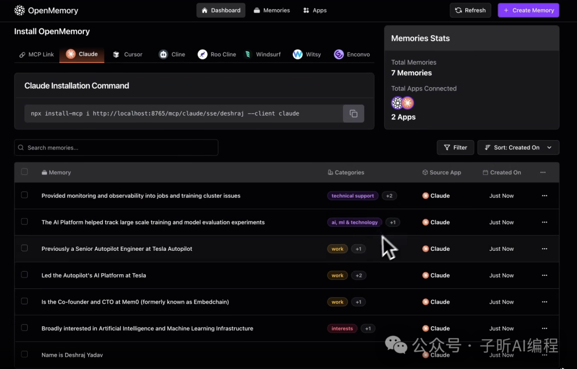Image resolution: width=577 pixels, height=369 pixels.
Task: Copy the Claude installation command
Action: point(353,113)
